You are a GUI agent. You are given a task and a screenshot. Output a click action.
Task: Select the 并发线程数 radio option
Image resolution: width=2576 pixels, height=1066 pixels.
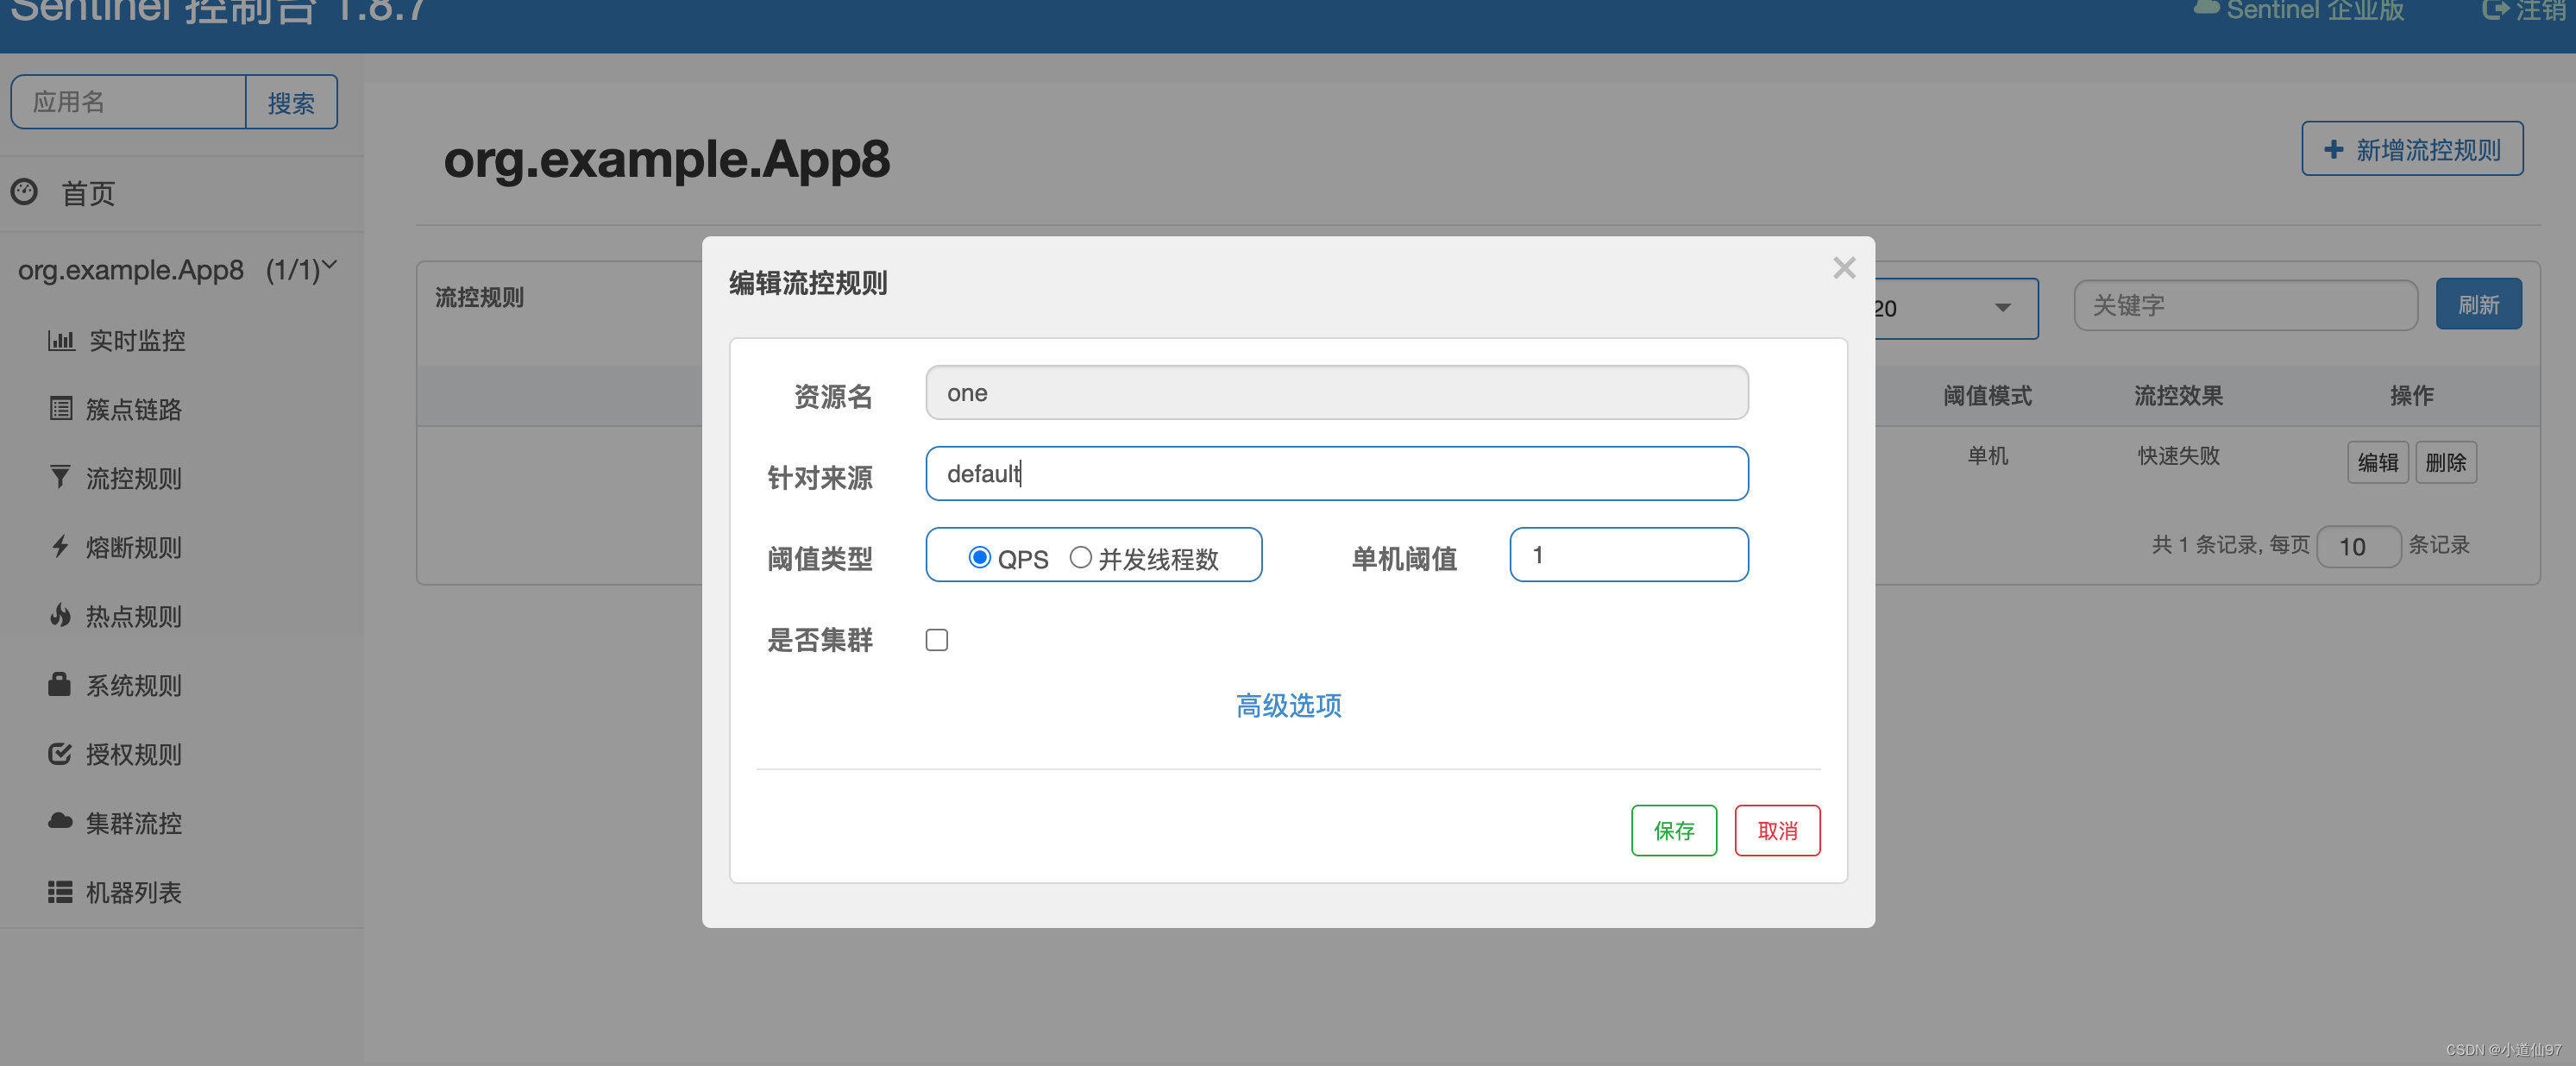(1080, 557)
